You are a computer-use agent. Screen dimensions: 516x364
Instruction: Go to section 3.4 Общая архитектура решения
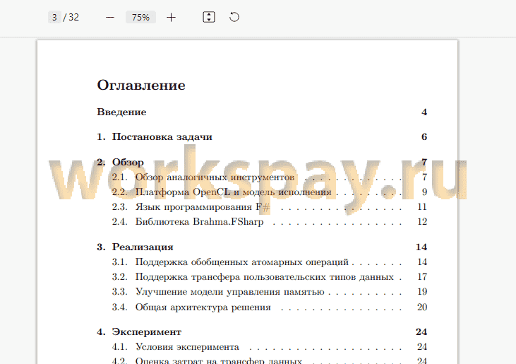(x=191, y=307)
